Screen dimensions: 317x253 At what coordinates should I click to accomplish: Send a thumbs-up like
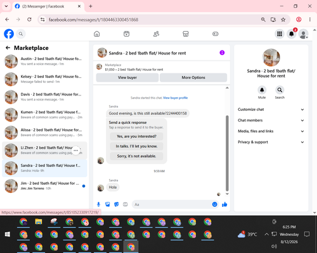point(224,204)
